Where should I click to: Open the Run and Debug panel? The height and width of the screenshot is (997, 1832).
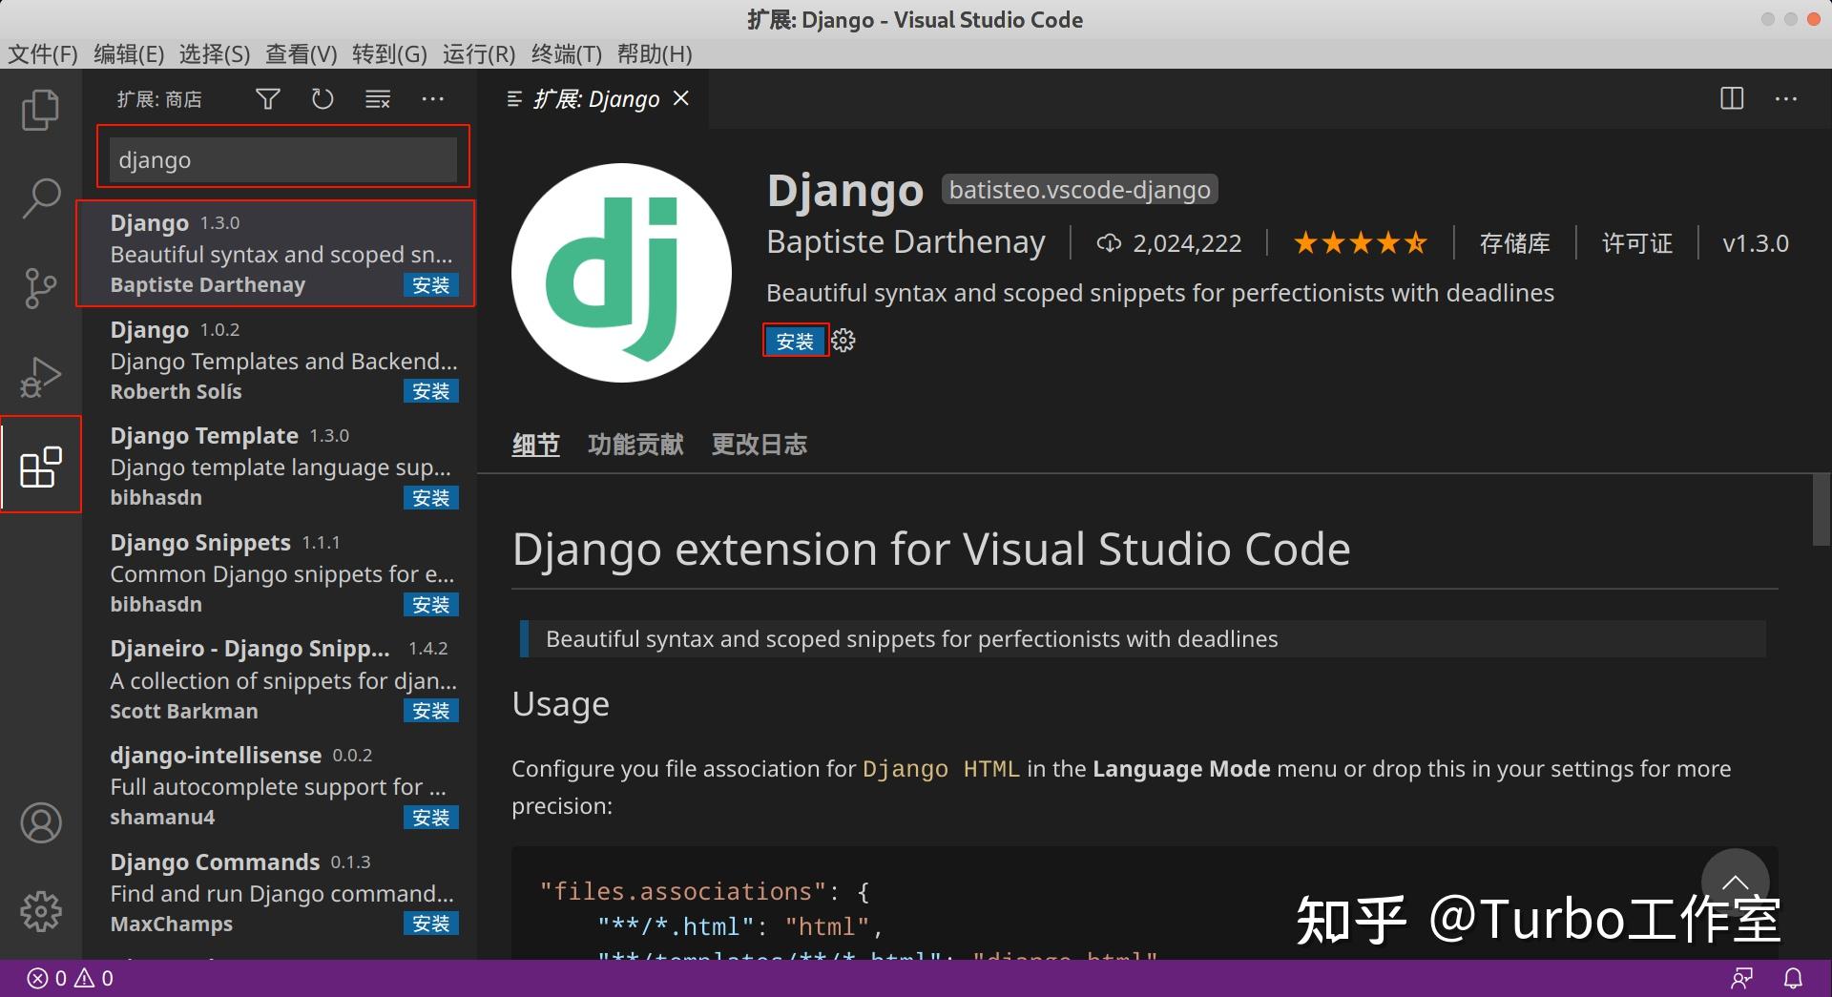coord(40,376)
